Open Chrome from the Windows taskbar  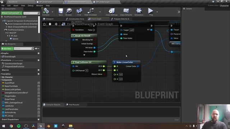pyautogui.click(x=11, y=126)
